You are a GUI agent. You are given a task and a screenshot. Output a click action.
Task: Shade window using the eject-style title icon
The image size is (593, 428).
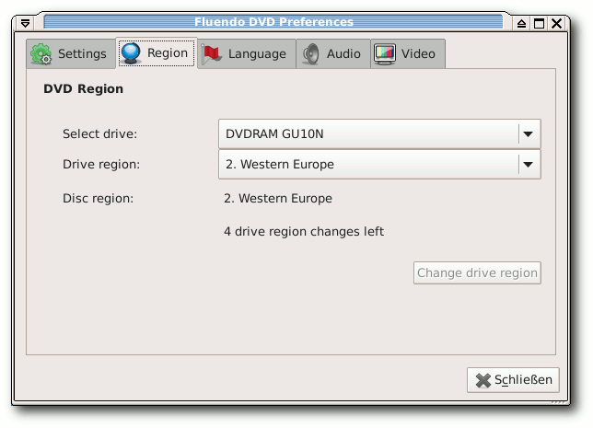pyautogui.click(x=521, y=23)
